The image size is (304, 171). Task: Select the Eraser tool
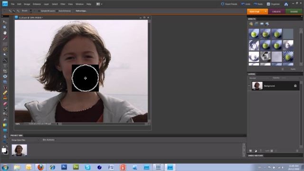[x=5, y=104]
